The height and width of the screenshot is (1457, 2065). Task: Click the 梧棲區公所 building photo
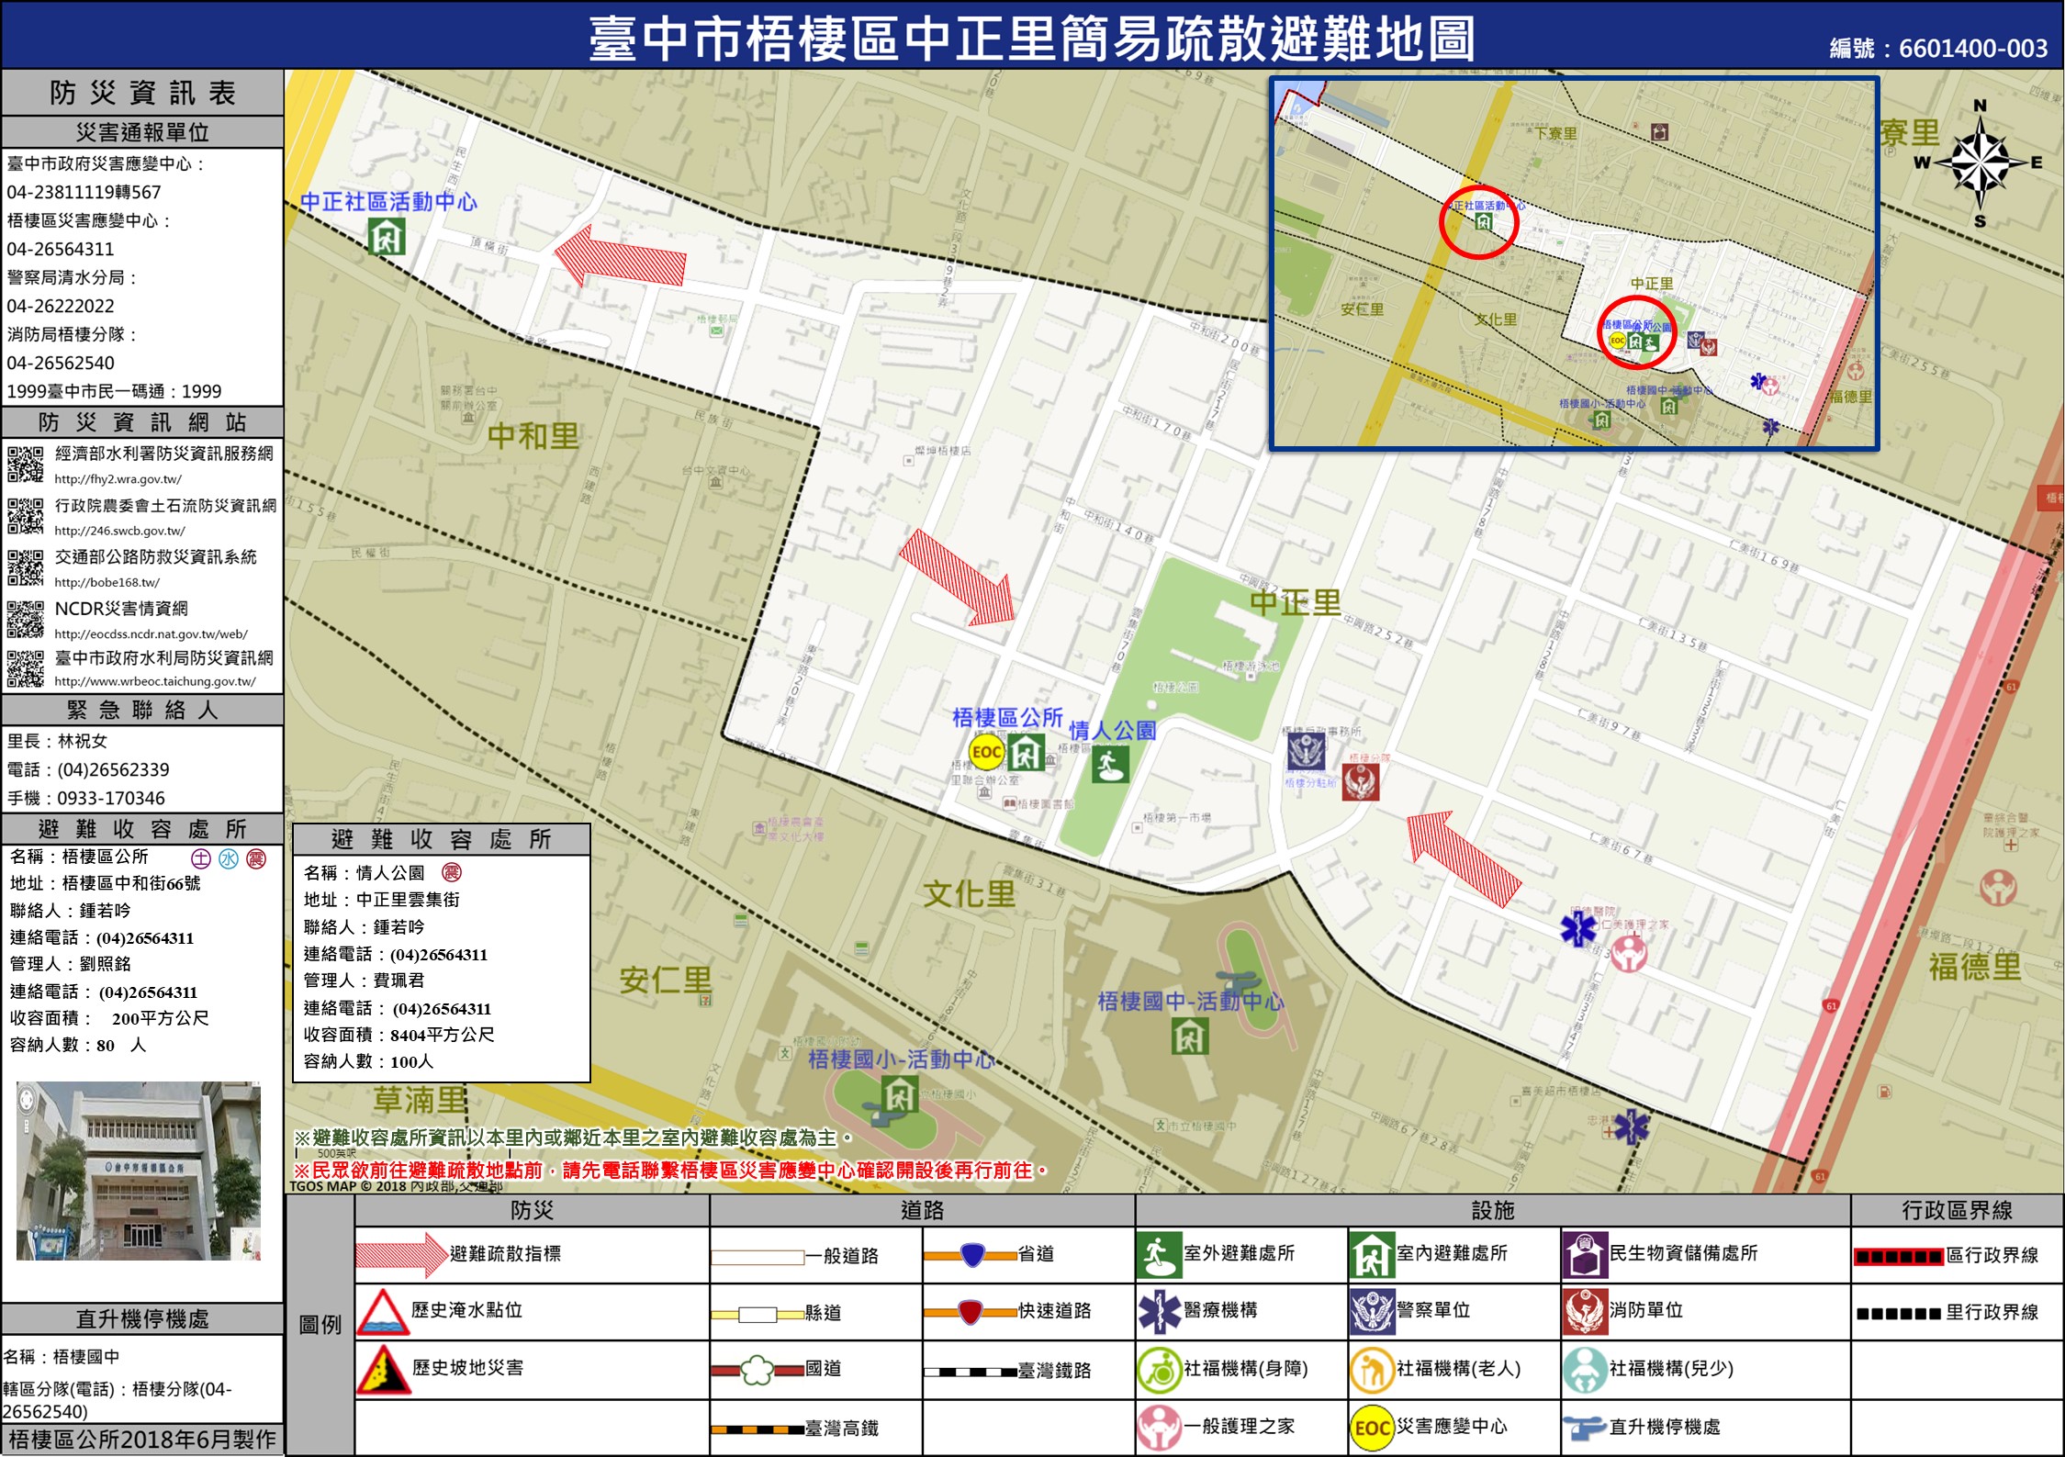point(139,1171)
